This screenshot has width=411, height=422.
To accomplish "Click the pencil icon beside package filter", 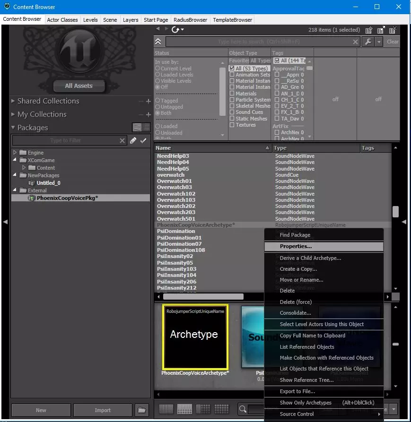I will pyautogui.click(x=133, y=140).
